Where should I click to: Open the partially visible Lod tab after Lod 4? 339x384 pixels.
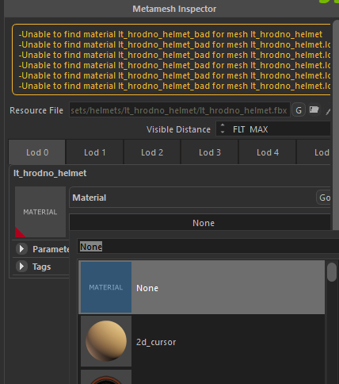pyautogui.click(x=314, y=152)
